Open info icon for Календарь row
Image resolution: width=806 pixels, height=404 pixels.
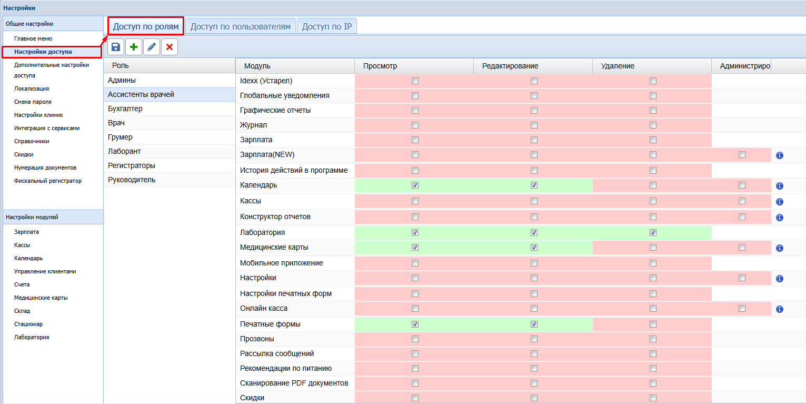780,186
